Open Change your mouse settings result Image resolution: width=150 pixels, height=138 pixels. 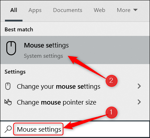click(75, 86)
